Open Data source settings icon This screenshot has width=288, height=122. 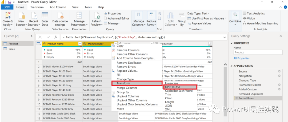60,16
